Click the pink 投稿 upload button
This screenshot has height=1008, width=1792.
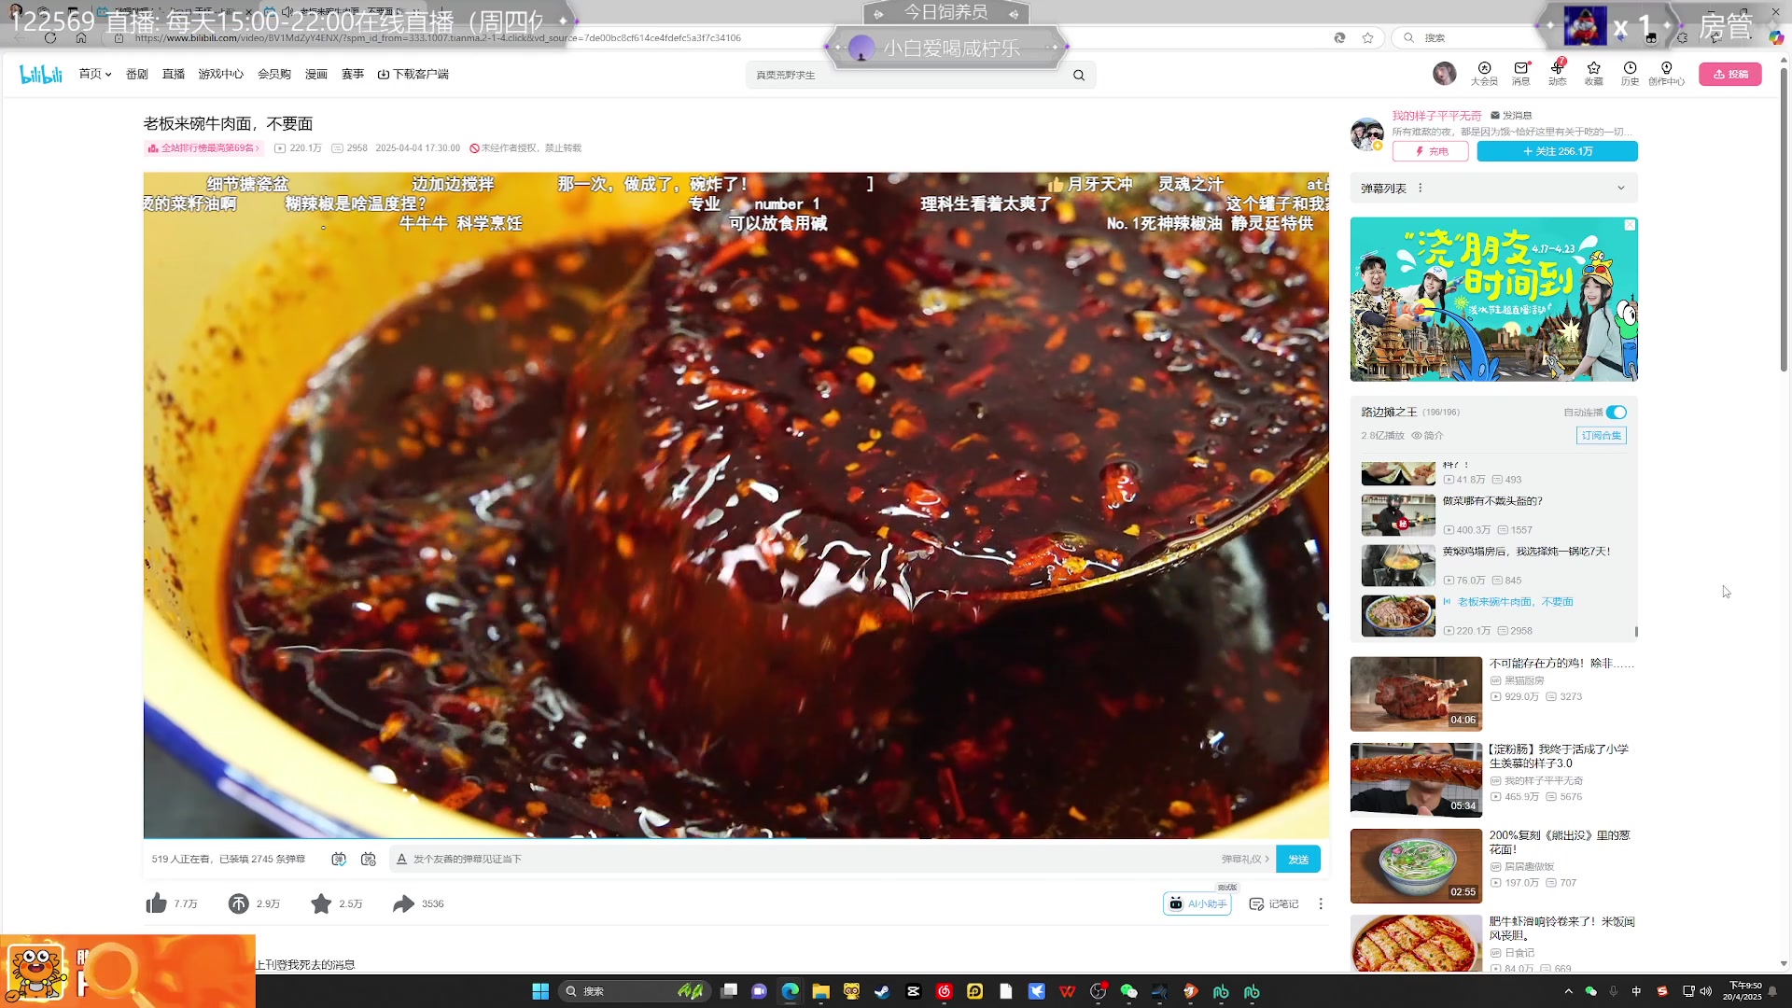[x=1730, y=74]
